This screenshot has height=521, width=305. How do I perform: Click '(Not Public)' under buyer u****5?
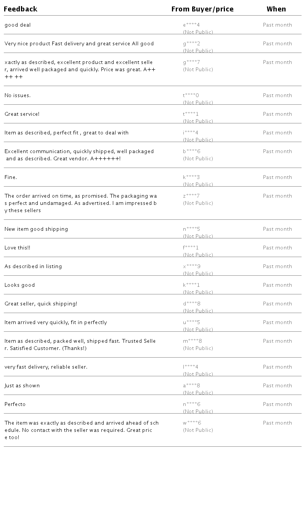coord(198,330)
